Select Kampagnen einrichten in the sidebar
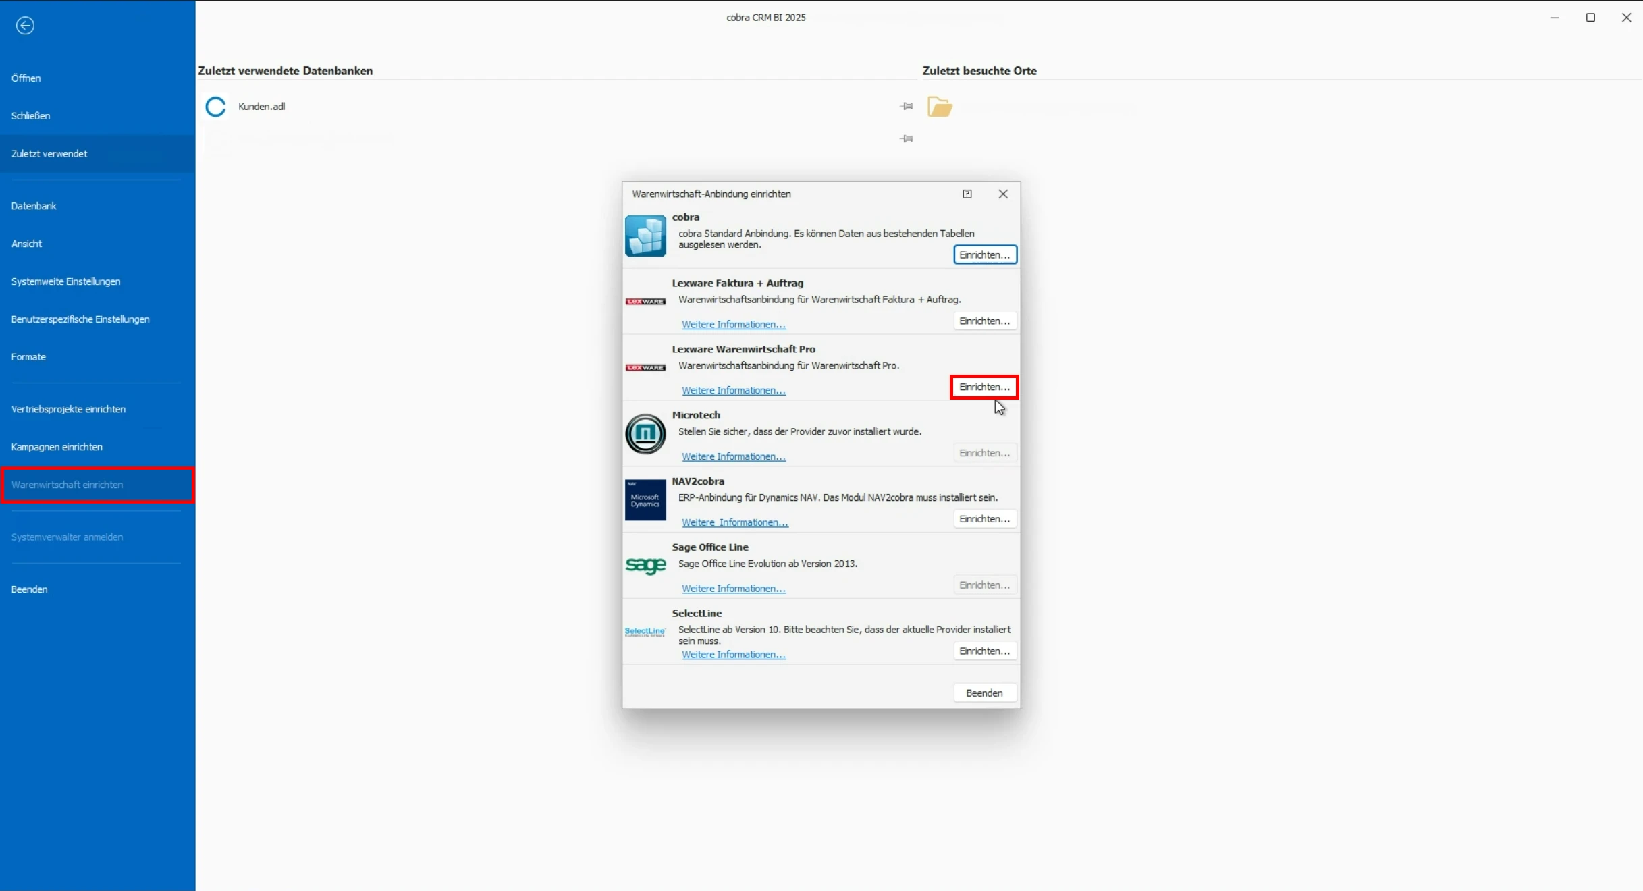Image resolution: width=1643 pixels, height=891 pixels. 57,447
